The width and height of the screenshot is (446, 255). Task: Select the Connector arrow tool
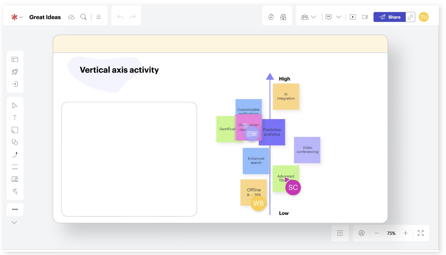click(15, 154)
